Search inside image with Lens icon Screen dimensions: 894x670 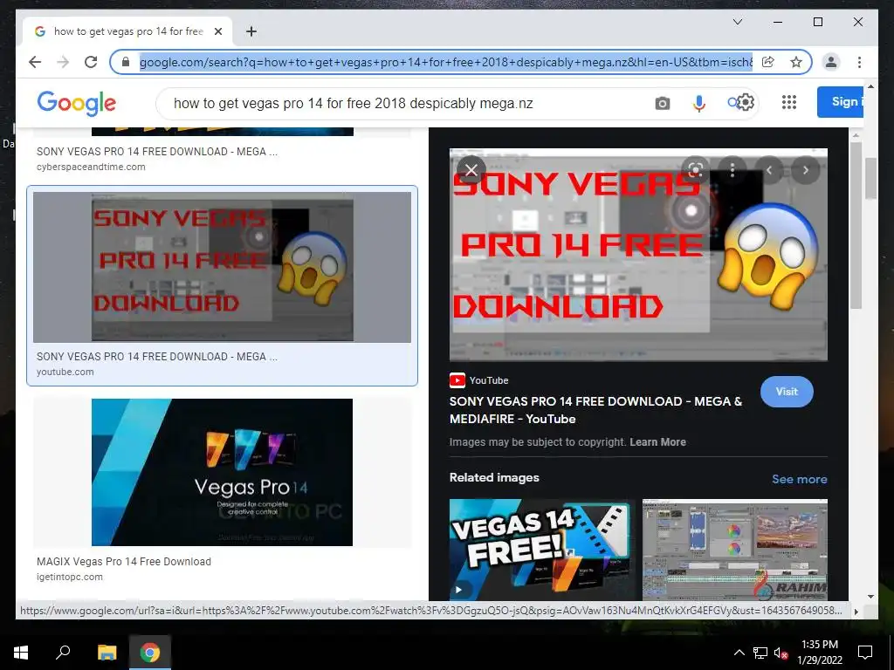[696, 170]
